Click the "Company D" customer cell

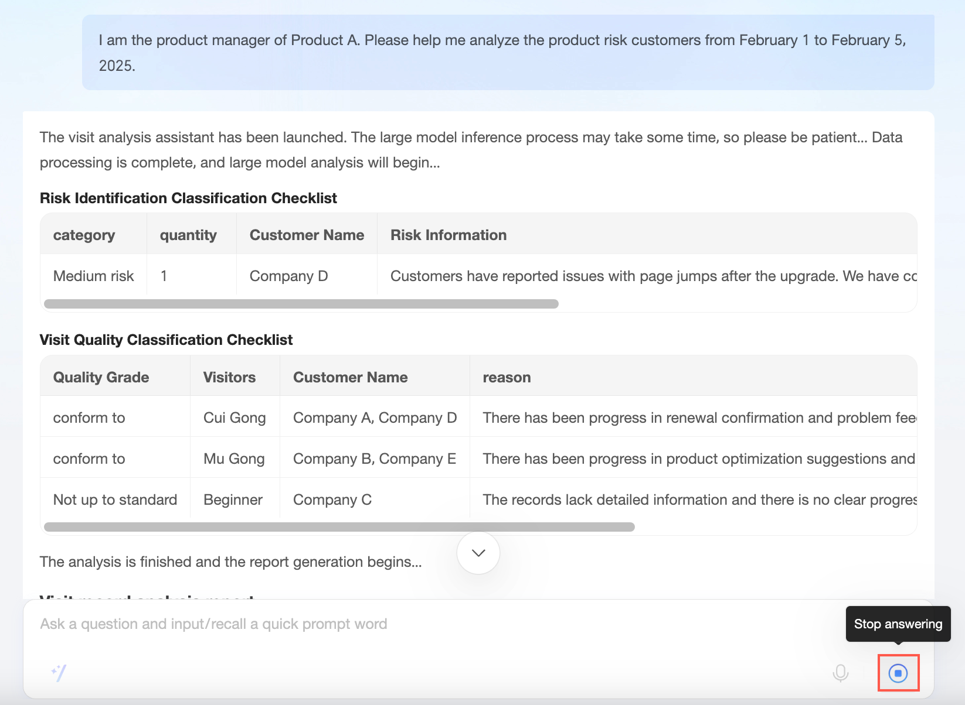[x=288, y=276]
